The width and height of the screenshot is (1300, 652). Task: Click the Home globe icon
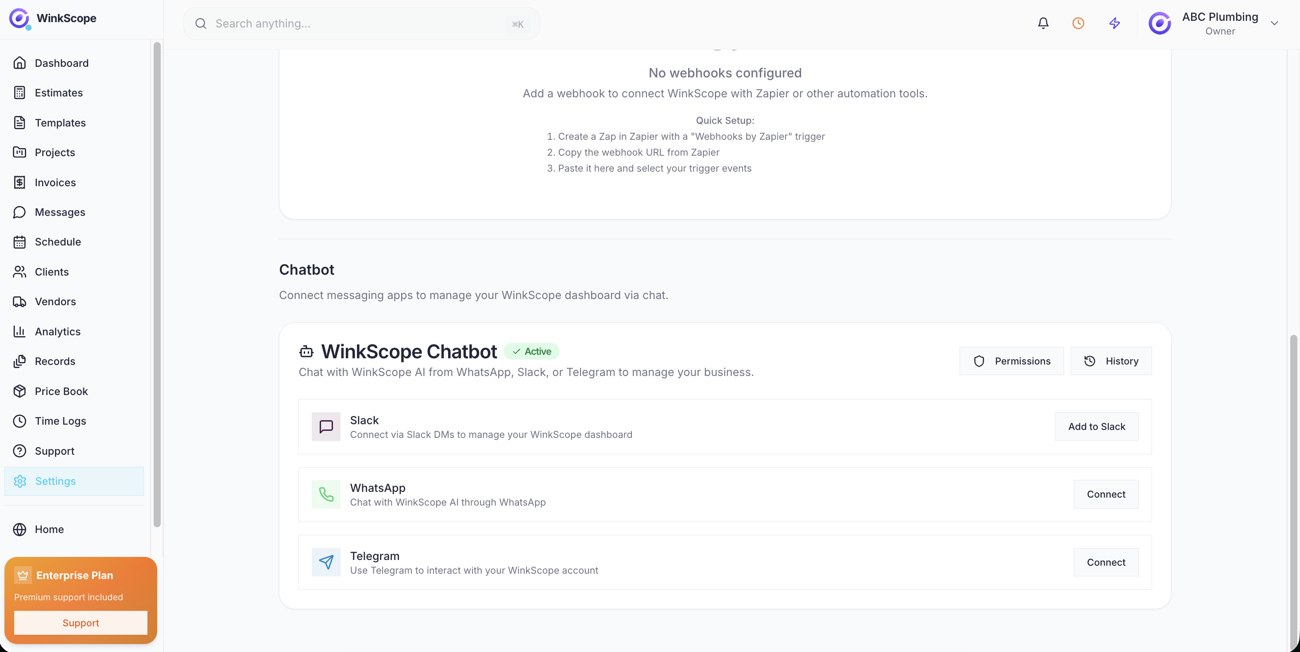19,529
